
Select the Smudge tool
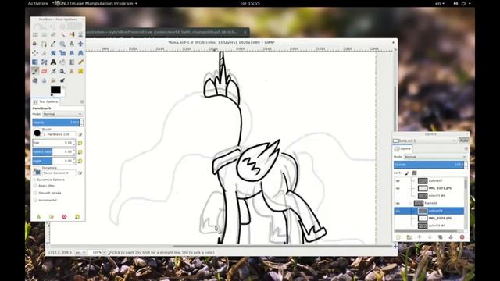tap(53, 80)
